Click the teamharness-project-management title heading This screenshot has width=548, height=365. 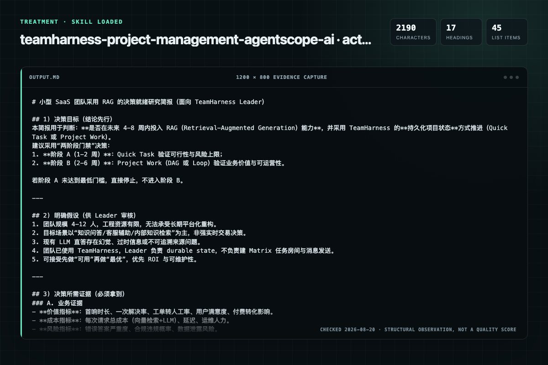[x=195, y=40]
